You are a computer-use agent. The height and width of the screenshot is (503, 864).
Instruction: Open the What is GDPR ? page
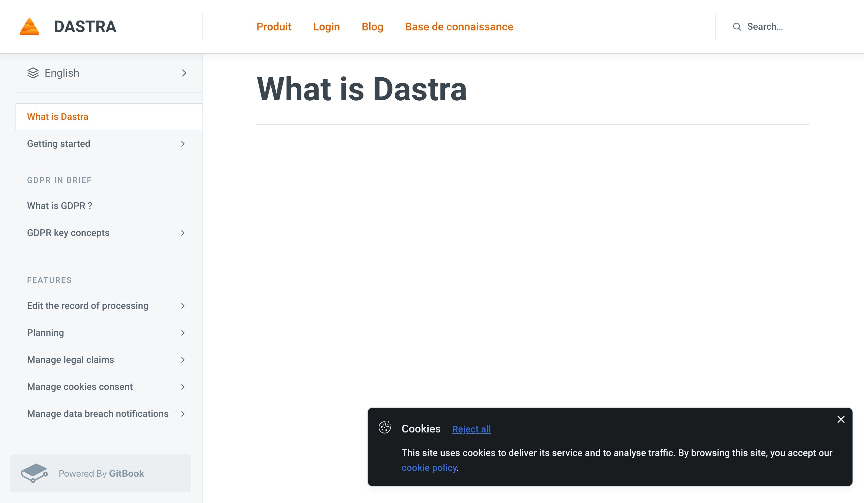(60, 206)
